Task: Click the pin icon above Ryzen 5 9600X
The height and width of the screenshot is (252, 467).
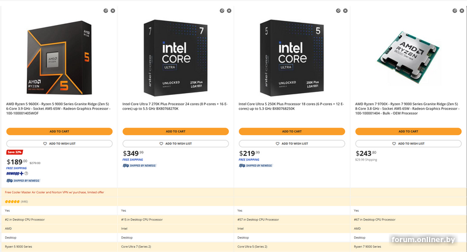Action: click(105, 10)
